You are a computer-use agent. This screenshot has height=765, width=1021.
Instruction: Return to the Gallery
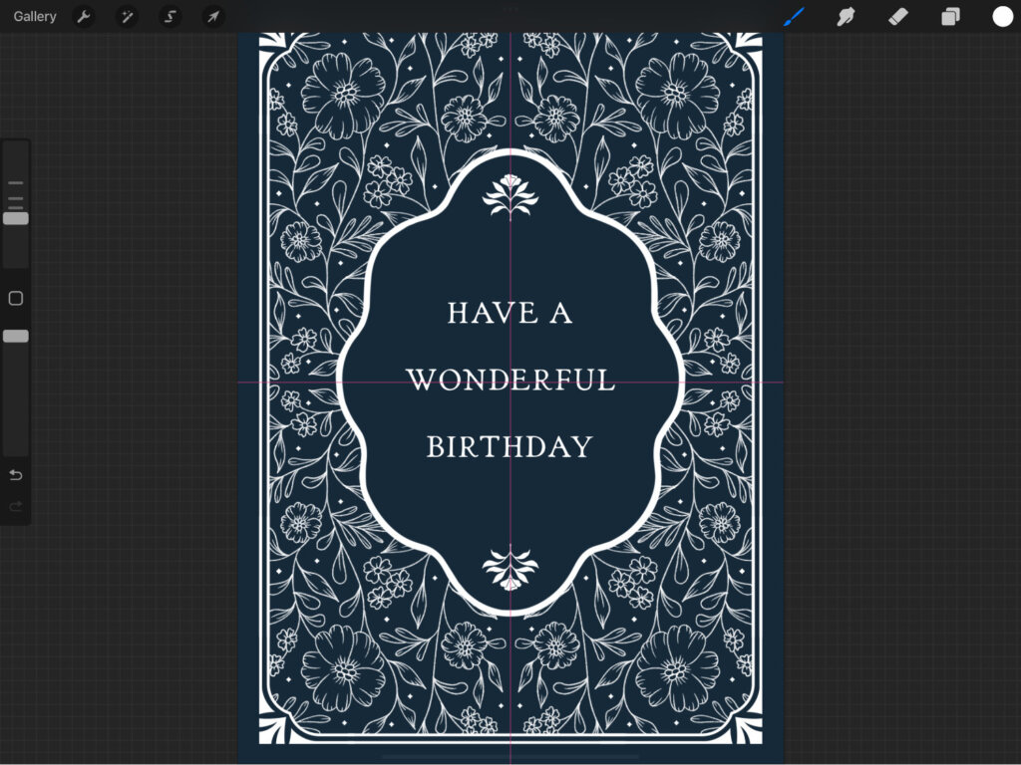35,17
